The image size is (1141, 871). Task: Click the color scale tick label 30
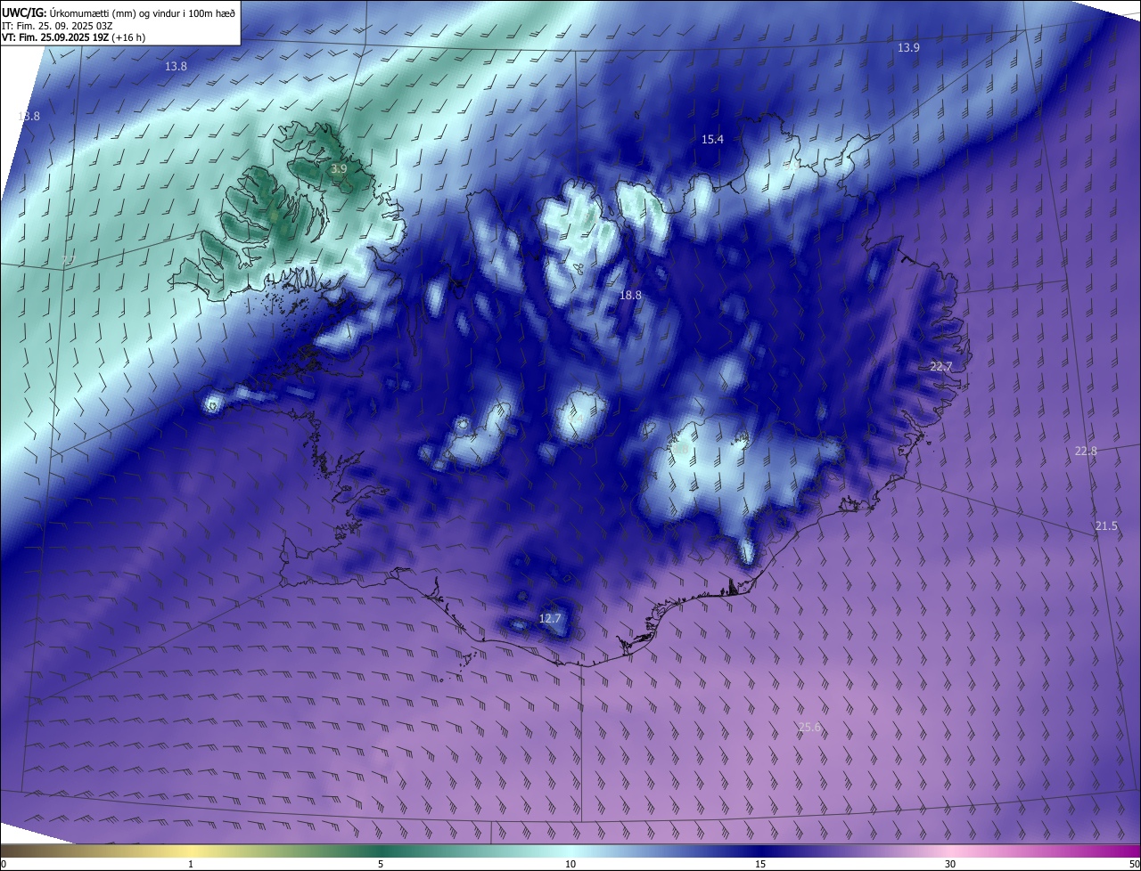click(x=950, y=864)
